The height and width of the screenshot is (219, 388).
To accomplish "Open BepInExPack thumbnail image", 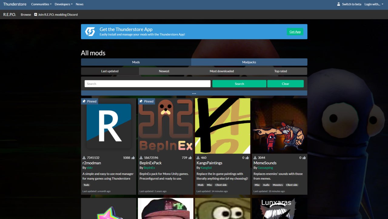I will click(x=166, y=126).
